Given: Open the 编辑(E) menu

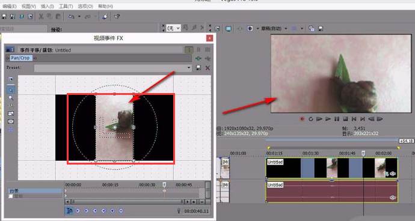Looking at the screenshot, I should tap(9, 6).
